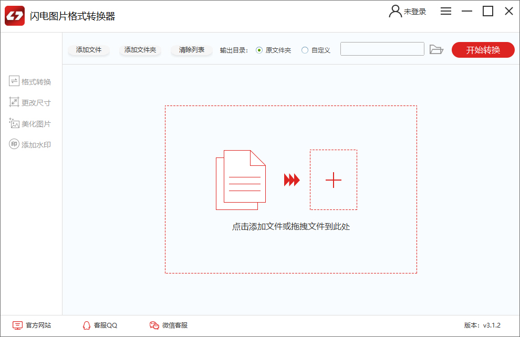Click the central file drop zone
Screen dimensions: 520x337
pyautogui.click(x=291, y=189)
